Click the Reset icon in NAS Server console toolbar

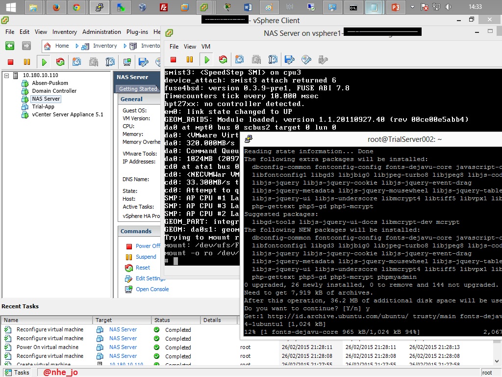[x=223, y=59]
